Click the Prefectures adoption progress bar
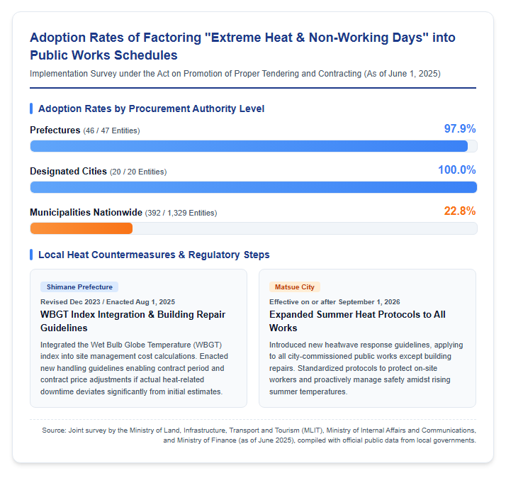The height and width of the screenshot is (478, 506). pos(254,146)
